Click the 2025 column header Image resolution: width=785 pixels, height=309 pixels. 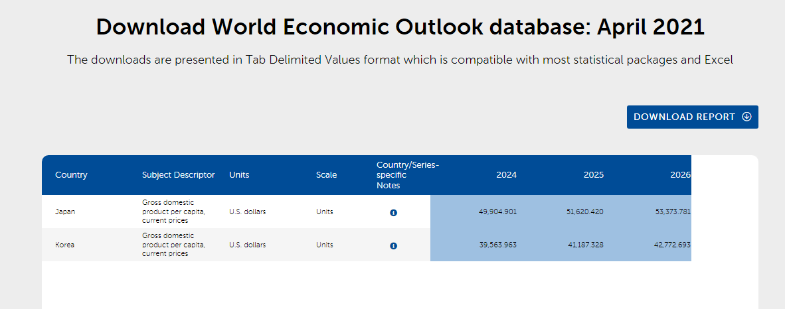click(593, 175)
